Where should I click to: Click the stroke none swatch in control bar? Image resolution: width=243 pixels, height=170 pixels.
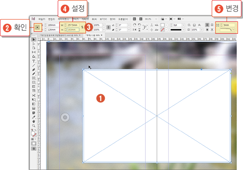click(163, 29)
